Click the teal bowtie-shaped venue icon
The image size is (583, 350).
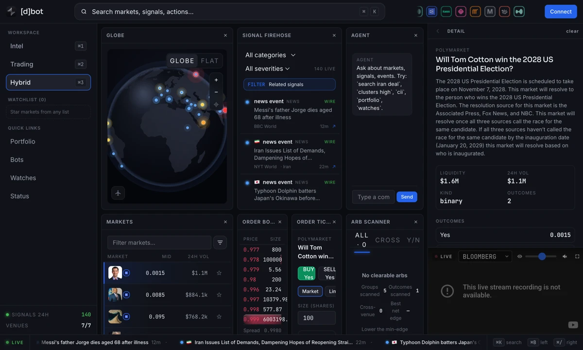519,12
